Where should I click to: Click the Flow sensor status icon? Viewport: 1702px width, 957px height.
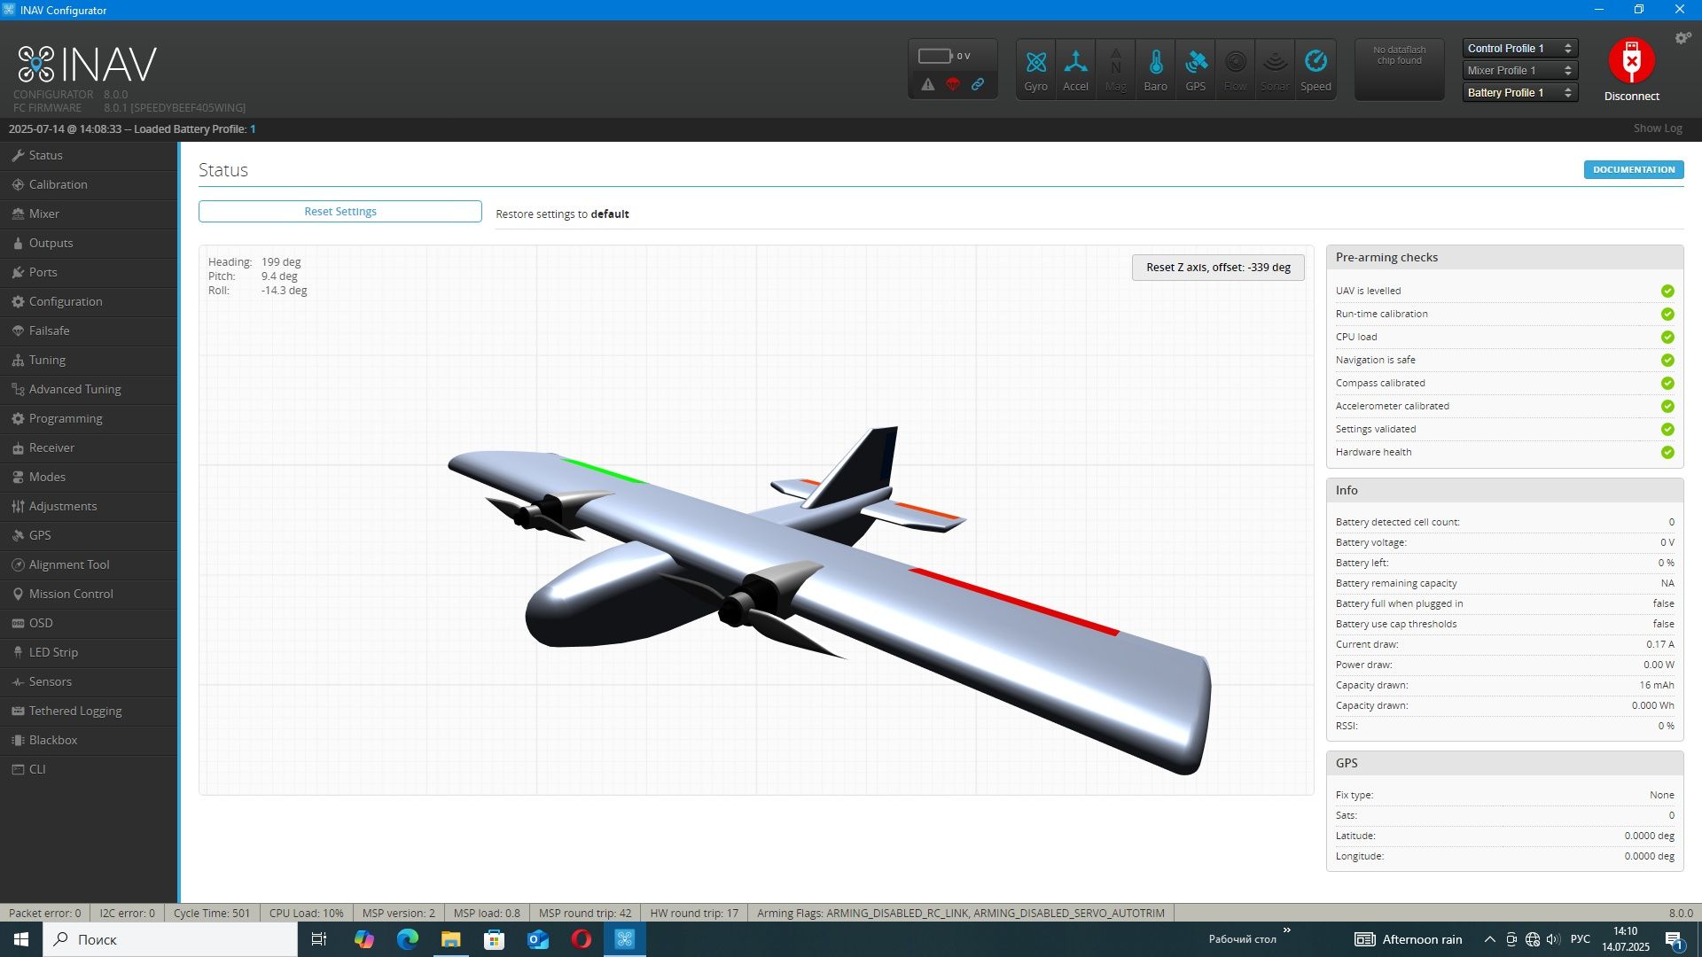click(x=1235, y=69)
